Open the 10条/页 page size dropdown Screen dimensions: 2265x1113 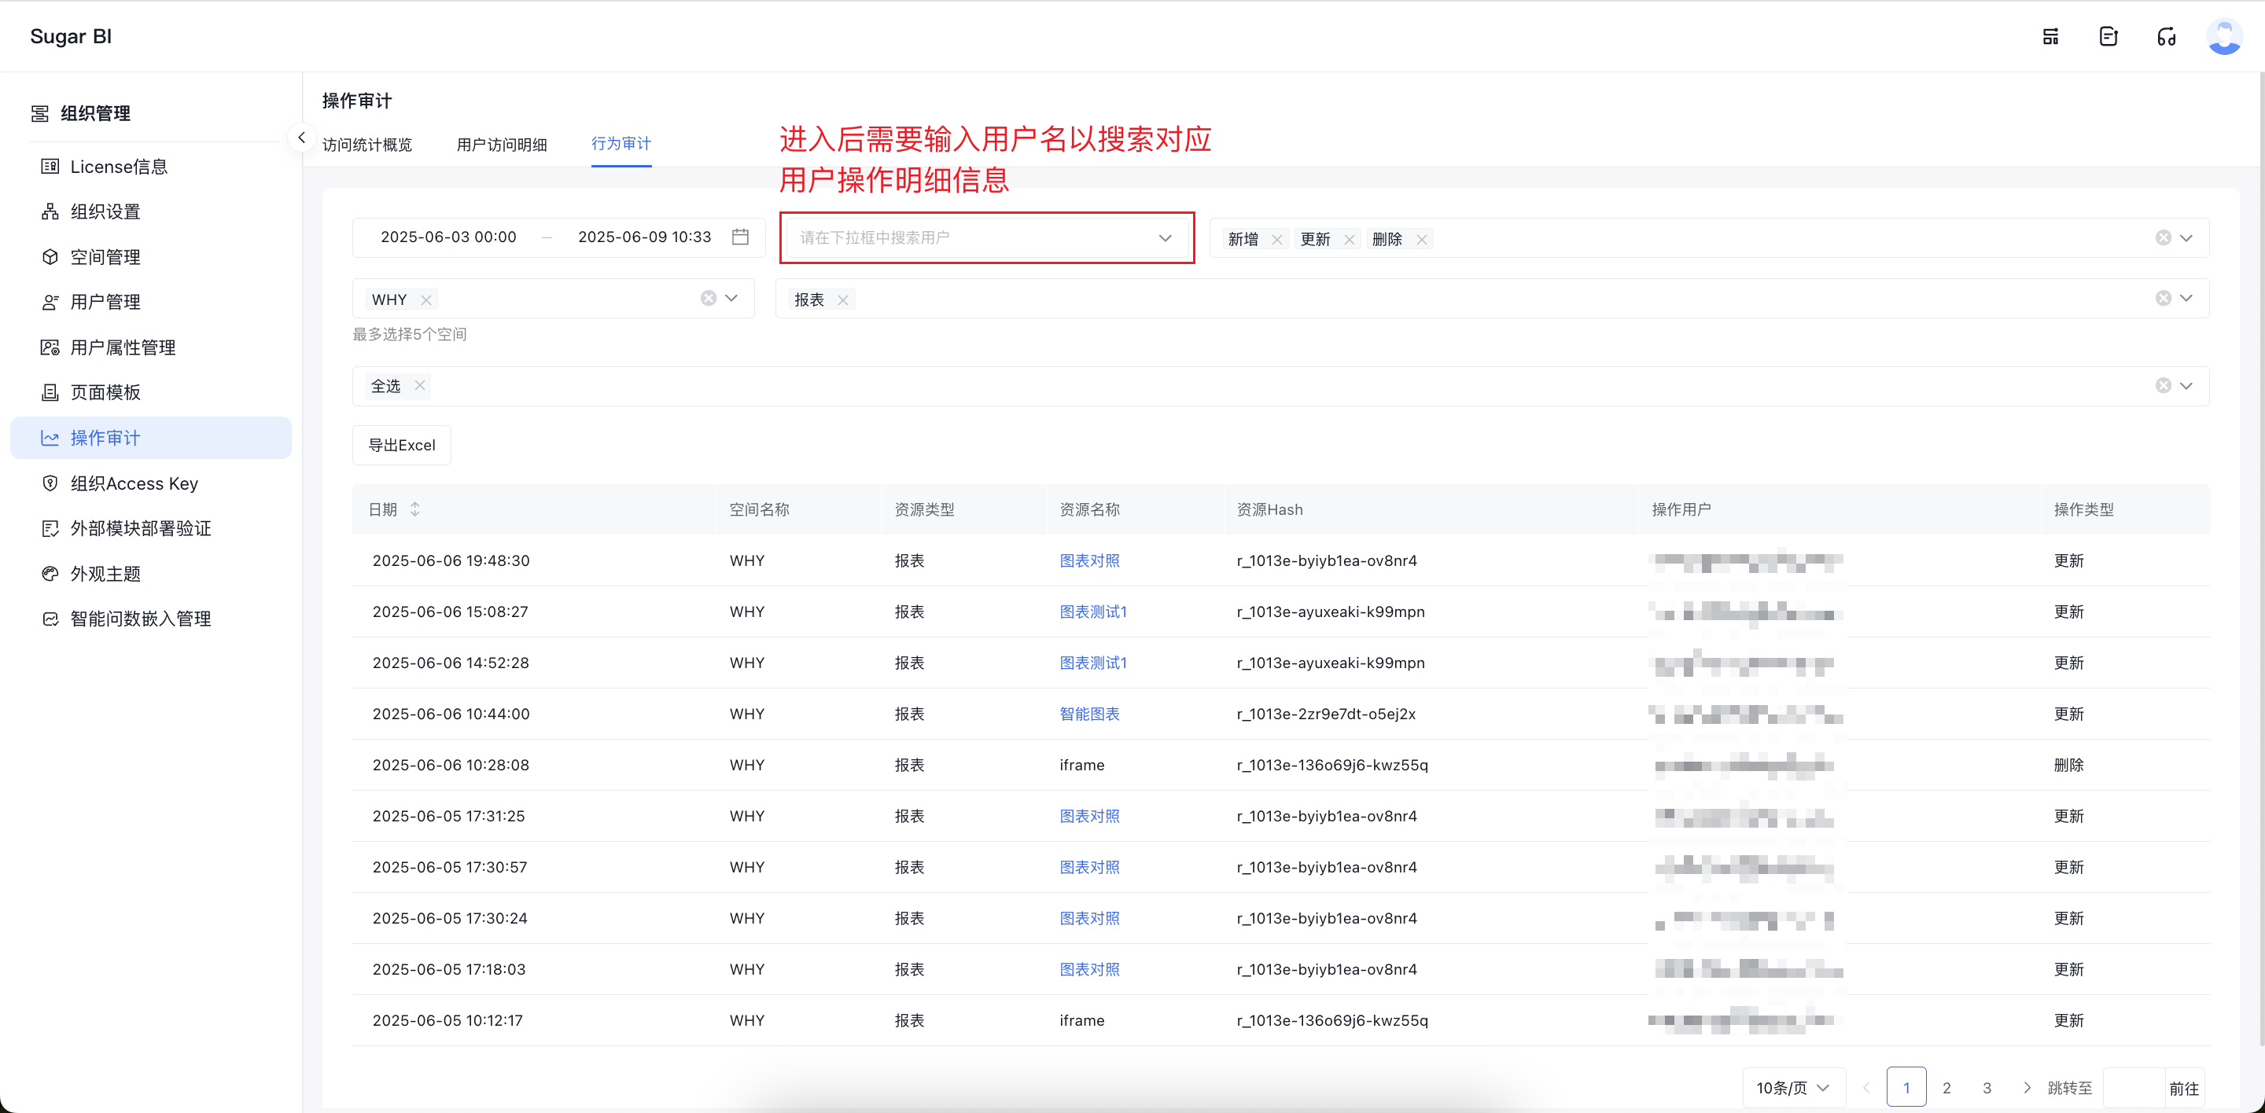pos(1793,1088)
